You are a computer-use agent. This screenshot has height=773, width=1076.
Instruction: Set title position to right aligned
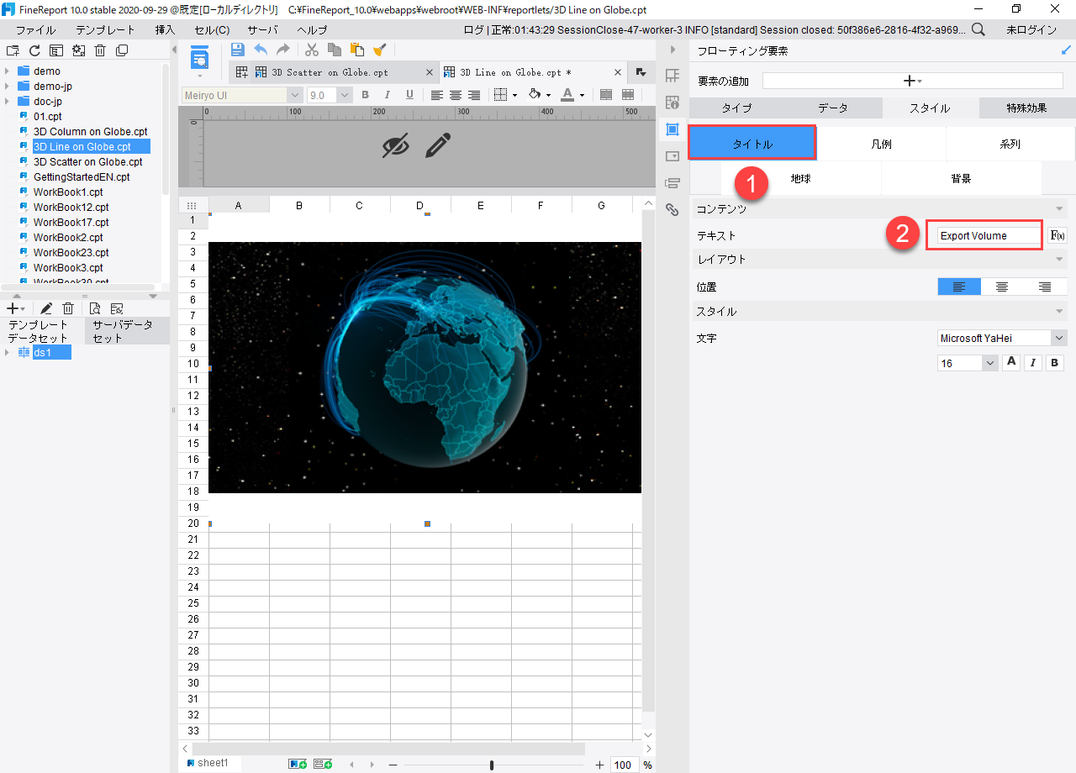pyautogui.click(x=1045, y=287)
